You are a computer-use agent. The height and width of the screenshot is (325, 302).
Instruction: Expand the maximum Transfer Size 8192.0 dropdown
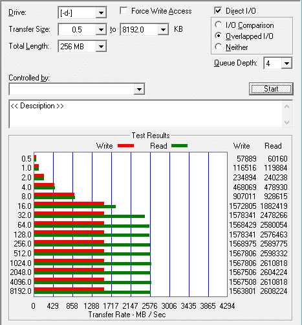click(x=163, y=30)
